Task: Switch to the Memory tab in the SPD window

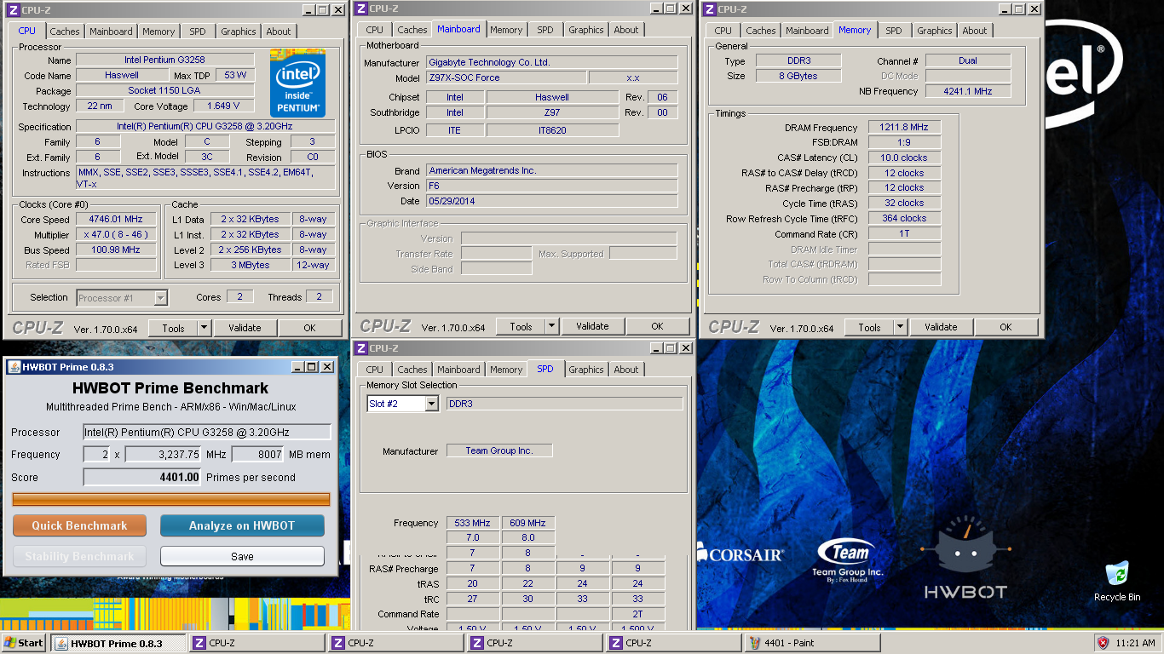Action: [x=506, y=370]
